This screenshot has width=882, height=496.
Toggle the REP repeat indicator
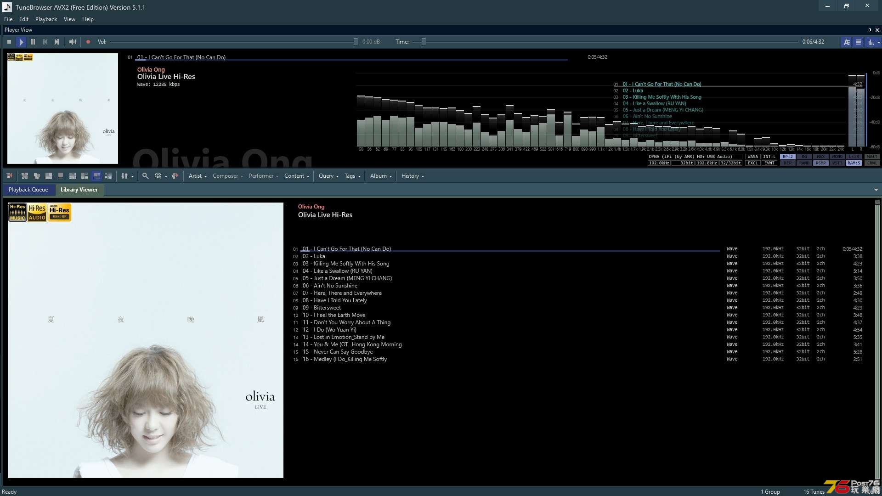tap(787, 163)
